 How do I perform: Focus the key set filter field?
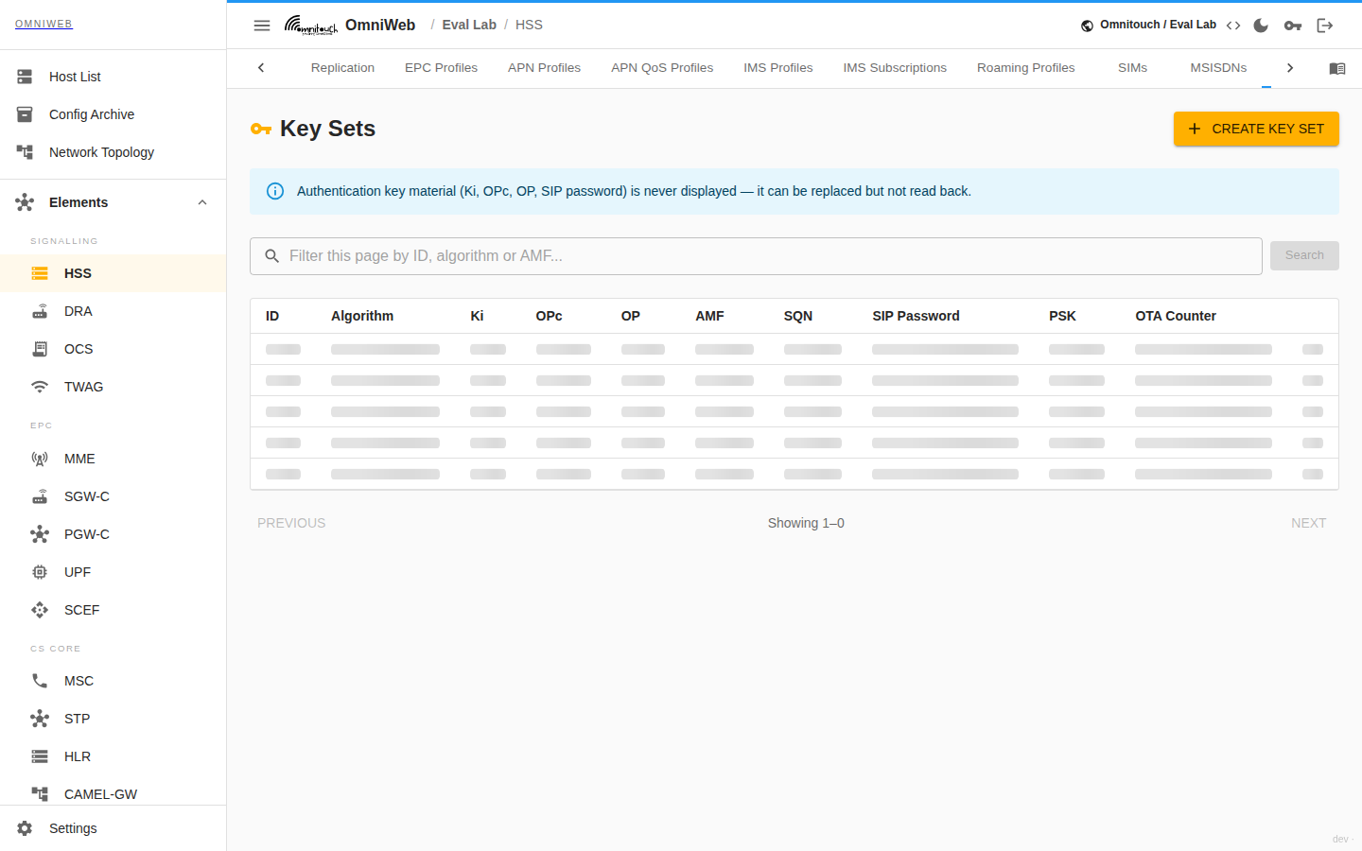coord(756,256)
